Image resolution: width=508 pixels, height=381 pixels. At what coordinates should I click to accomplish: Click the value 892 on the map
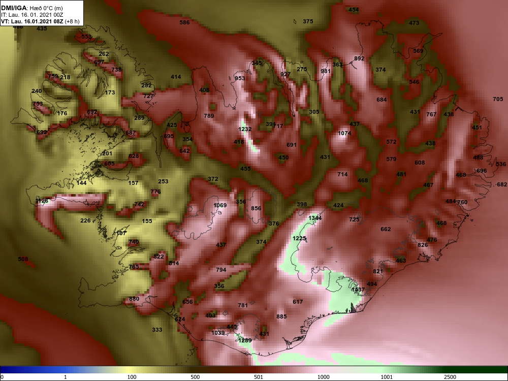pos(359,58)
